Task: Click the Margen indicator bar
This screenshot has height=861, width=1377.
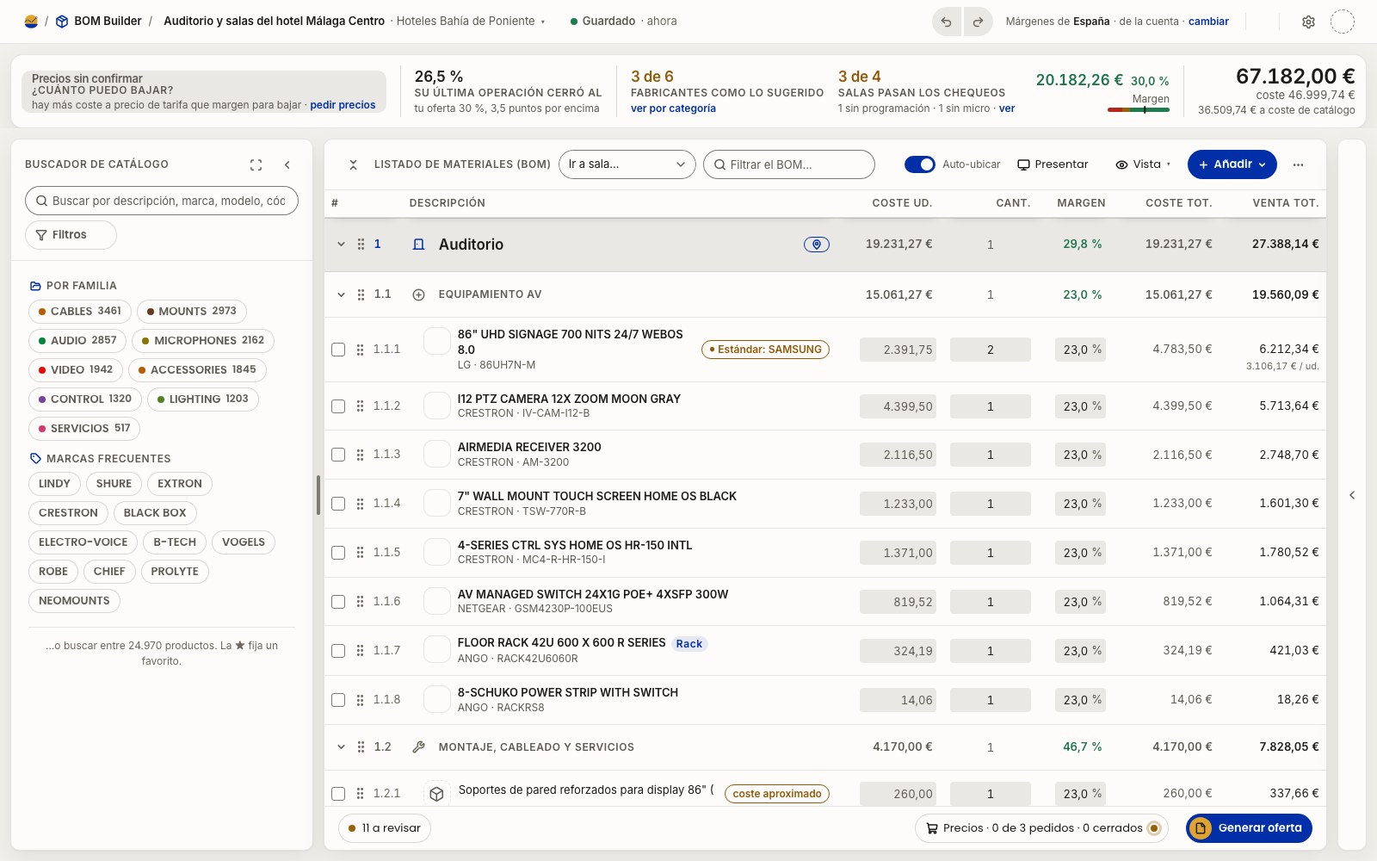Action: [x=1139, y=109]
